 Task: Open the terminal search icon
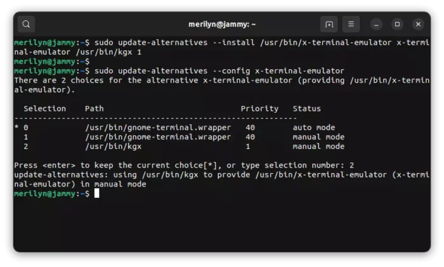click(x=26, y=24)
